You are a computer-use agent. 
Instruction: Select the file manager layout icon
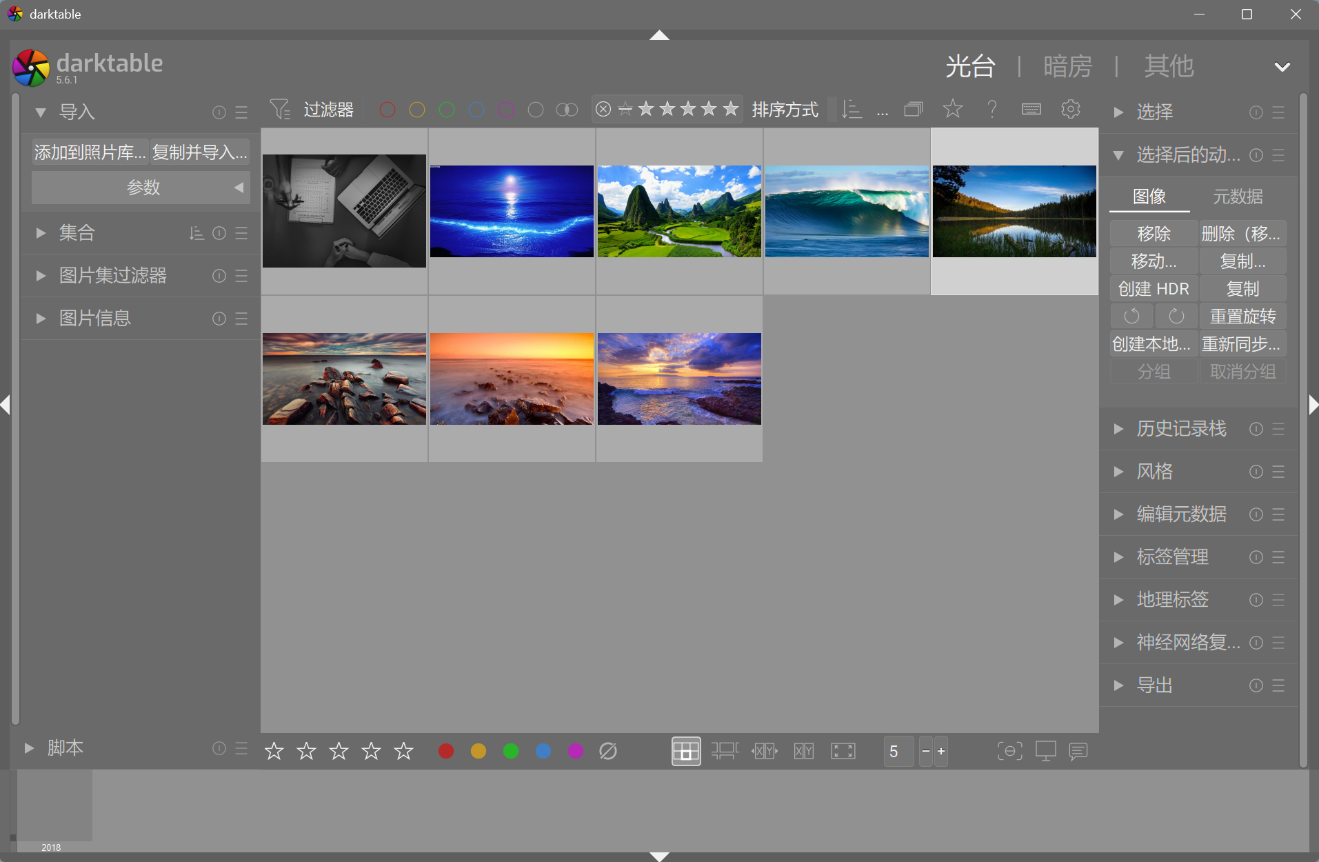(x=685, y=751)
